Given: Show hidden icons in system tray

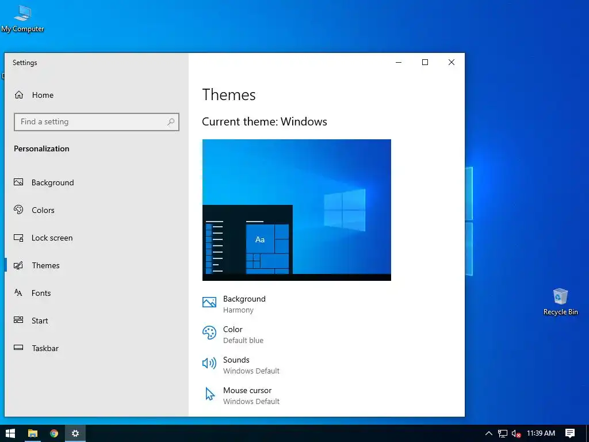Looking at the screenshot, I should coord(488,433).
